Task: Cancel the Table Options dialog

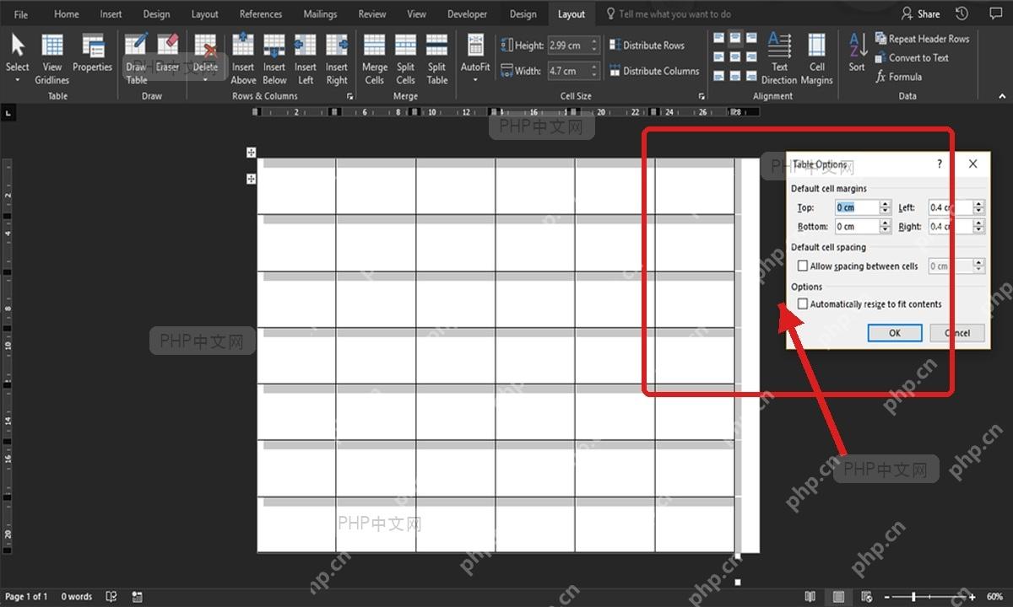Action: coord(957,333)
